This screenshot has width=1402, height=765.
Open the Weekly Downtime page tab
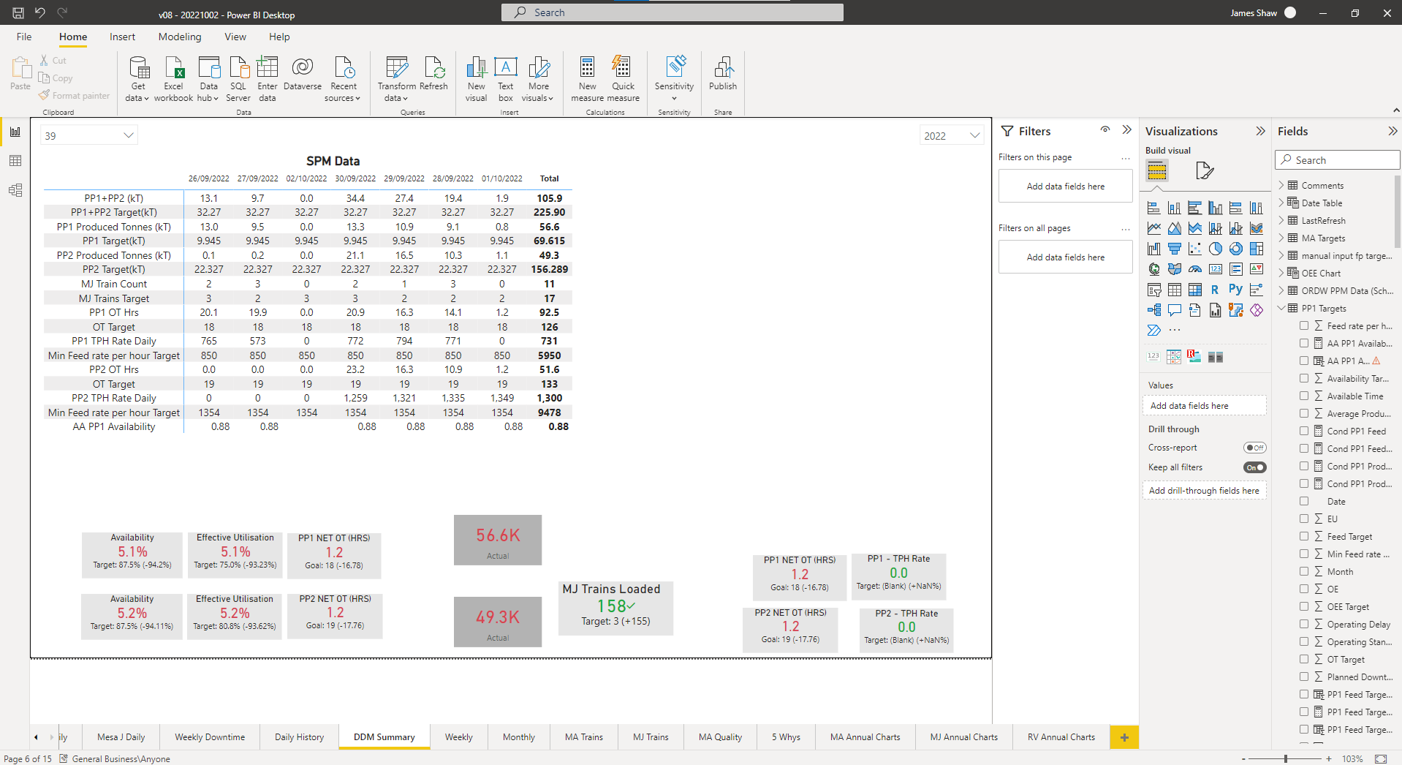(x=210, y=737)
